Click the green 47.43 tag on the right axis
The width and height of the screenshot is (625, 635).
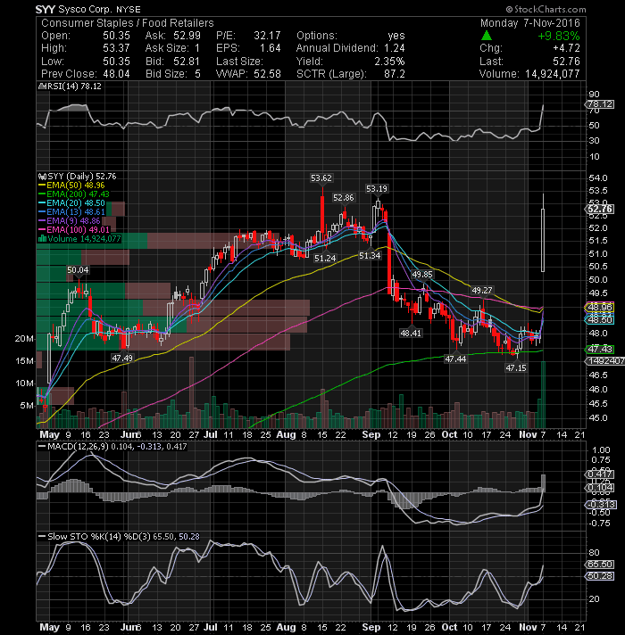pyautogui.click(x=599, y=349)
